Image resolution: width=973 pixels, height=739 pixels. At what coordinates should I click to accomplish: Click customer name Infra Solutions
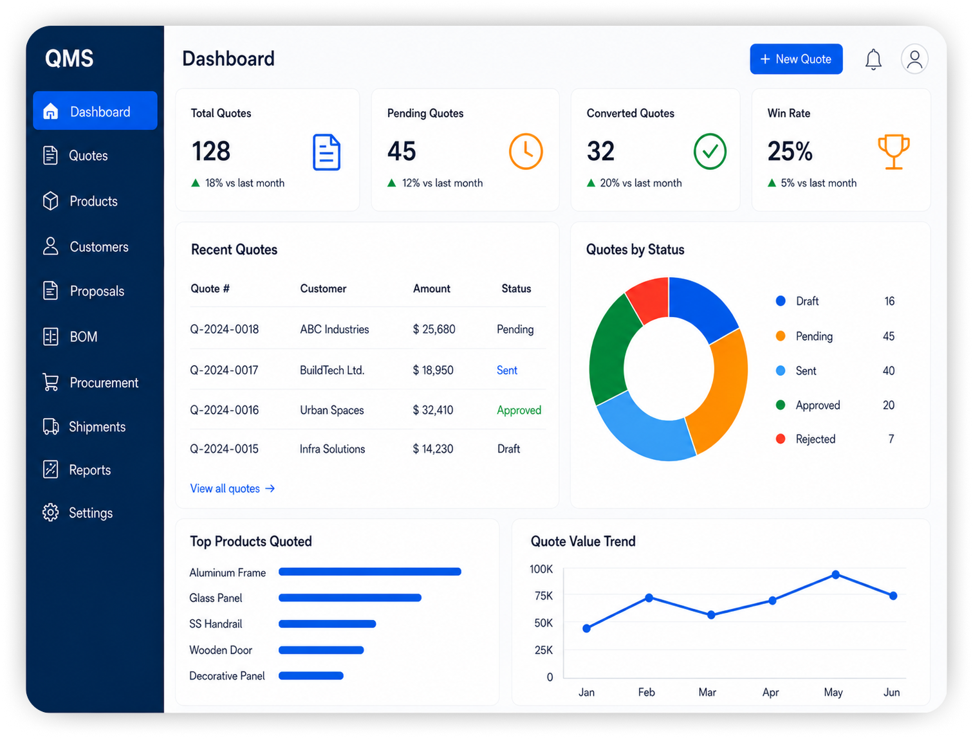(x=332, y=449)
